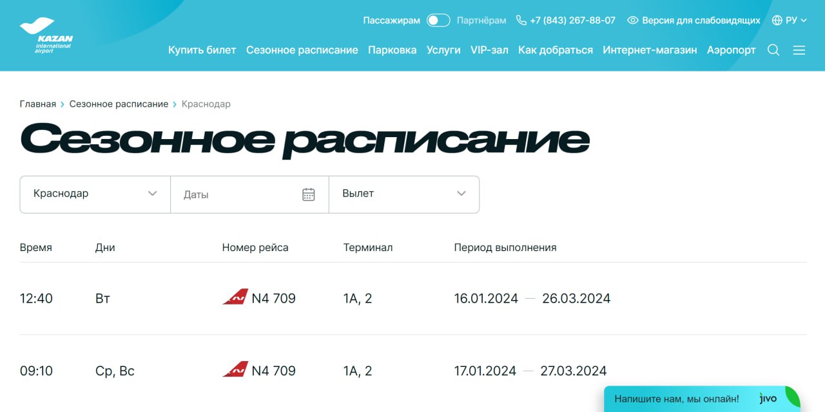Toggle the Пассажирам/Партнёрам switch
Screen dimensions: 825x412
pos(438,21)
